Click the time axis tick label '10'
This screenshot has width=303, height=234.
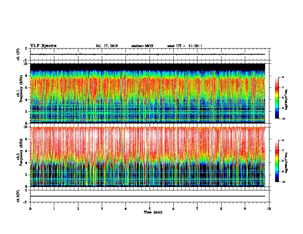pos(269,209)
